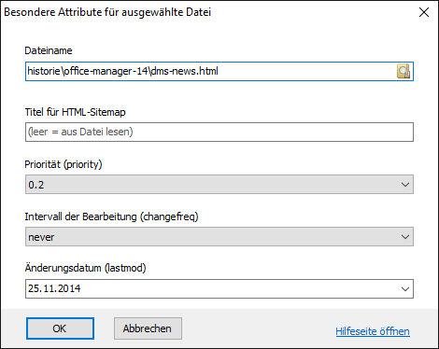The width and height of the screenshot is (439, 349).
Task: Focus the Titel für HTML-Sitemap input
Action: tap(219, 132)
